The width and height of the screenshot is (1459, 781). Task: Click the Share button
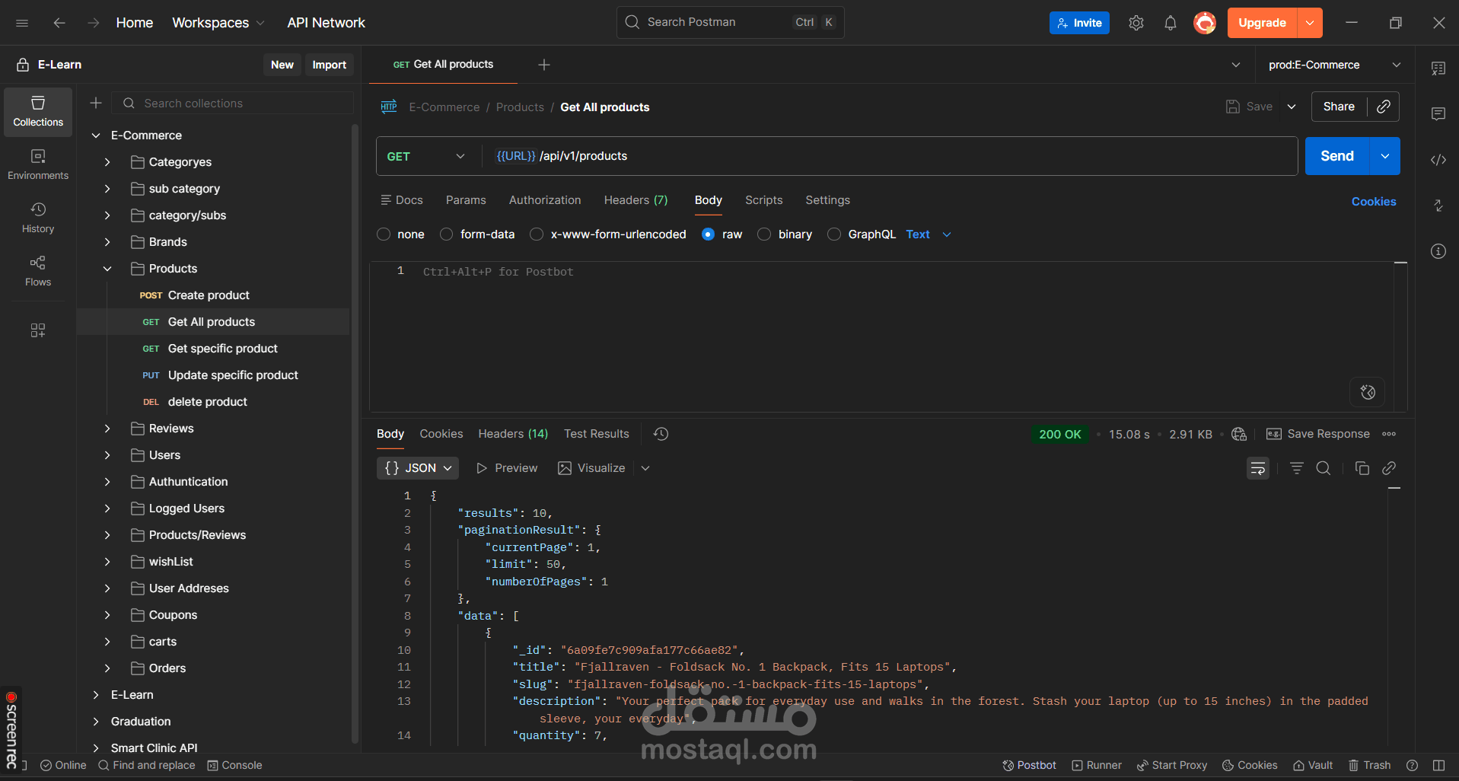click(x=1339, y=107)
